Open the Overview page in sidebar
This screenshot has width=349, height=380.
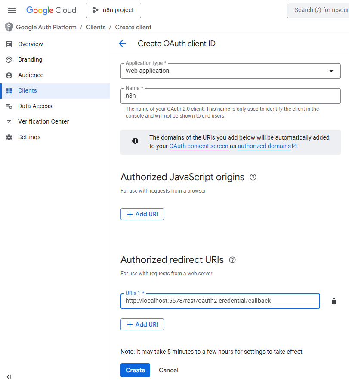pyautogui.click(x=30, y=44)
